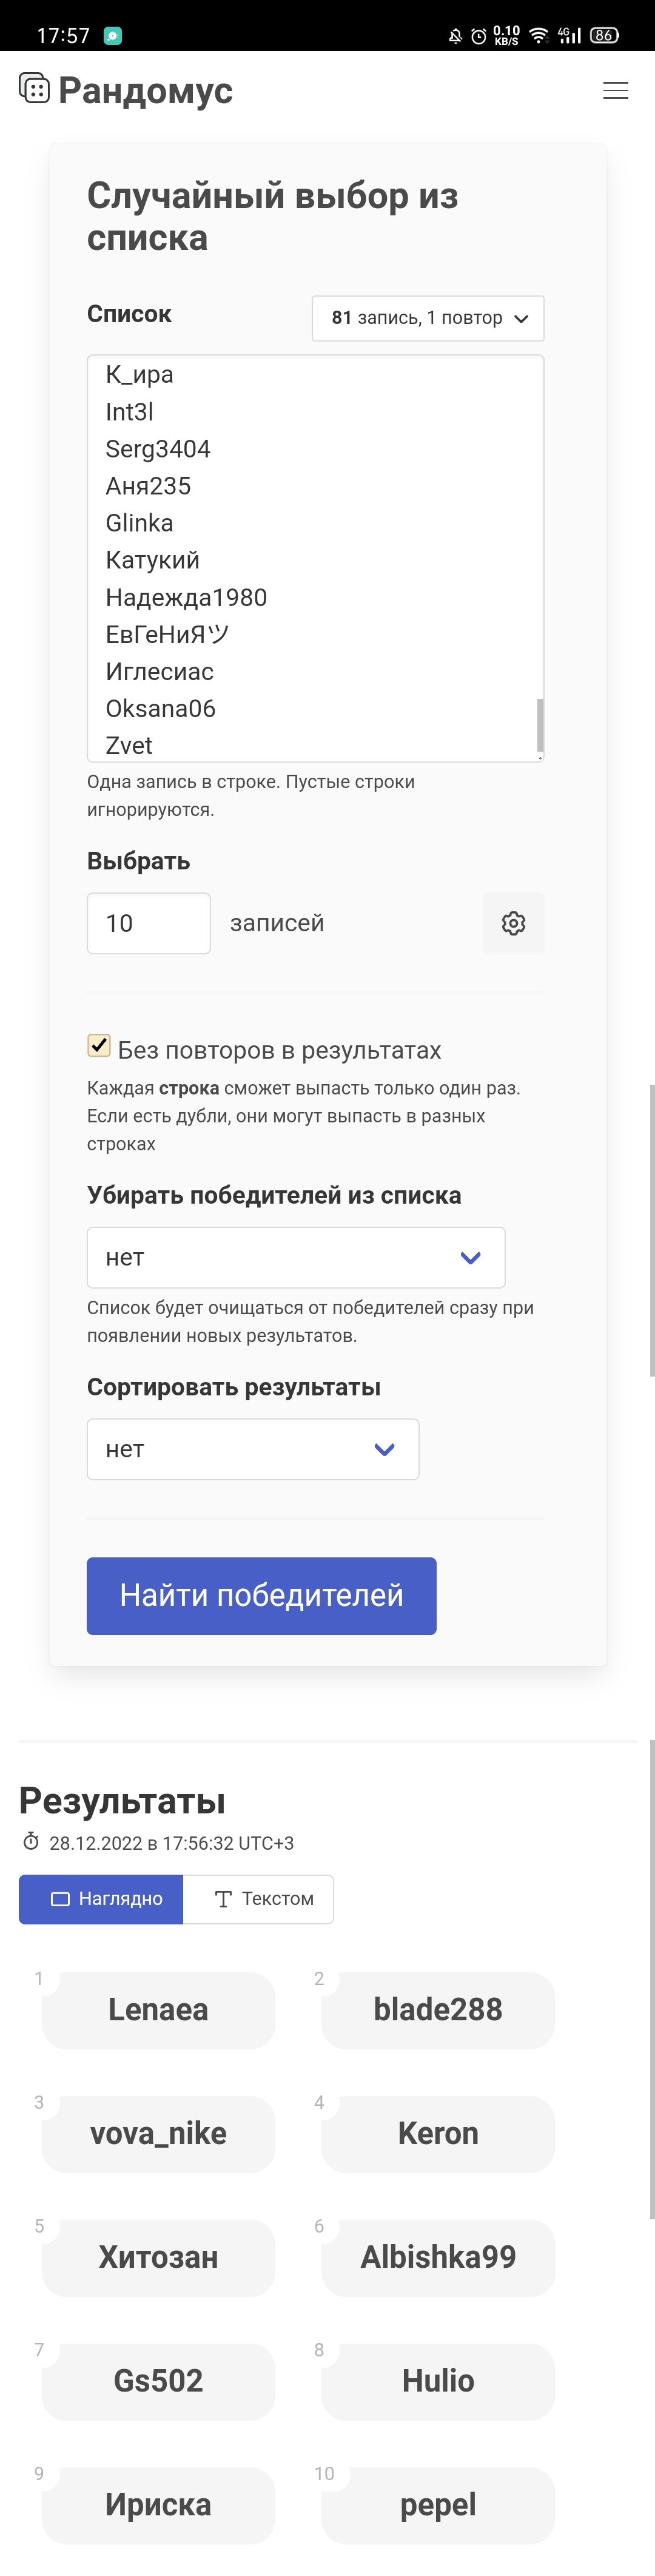Switch to the Наглядно tab
The image size is (655, 2576).
tap(101, 1899)
